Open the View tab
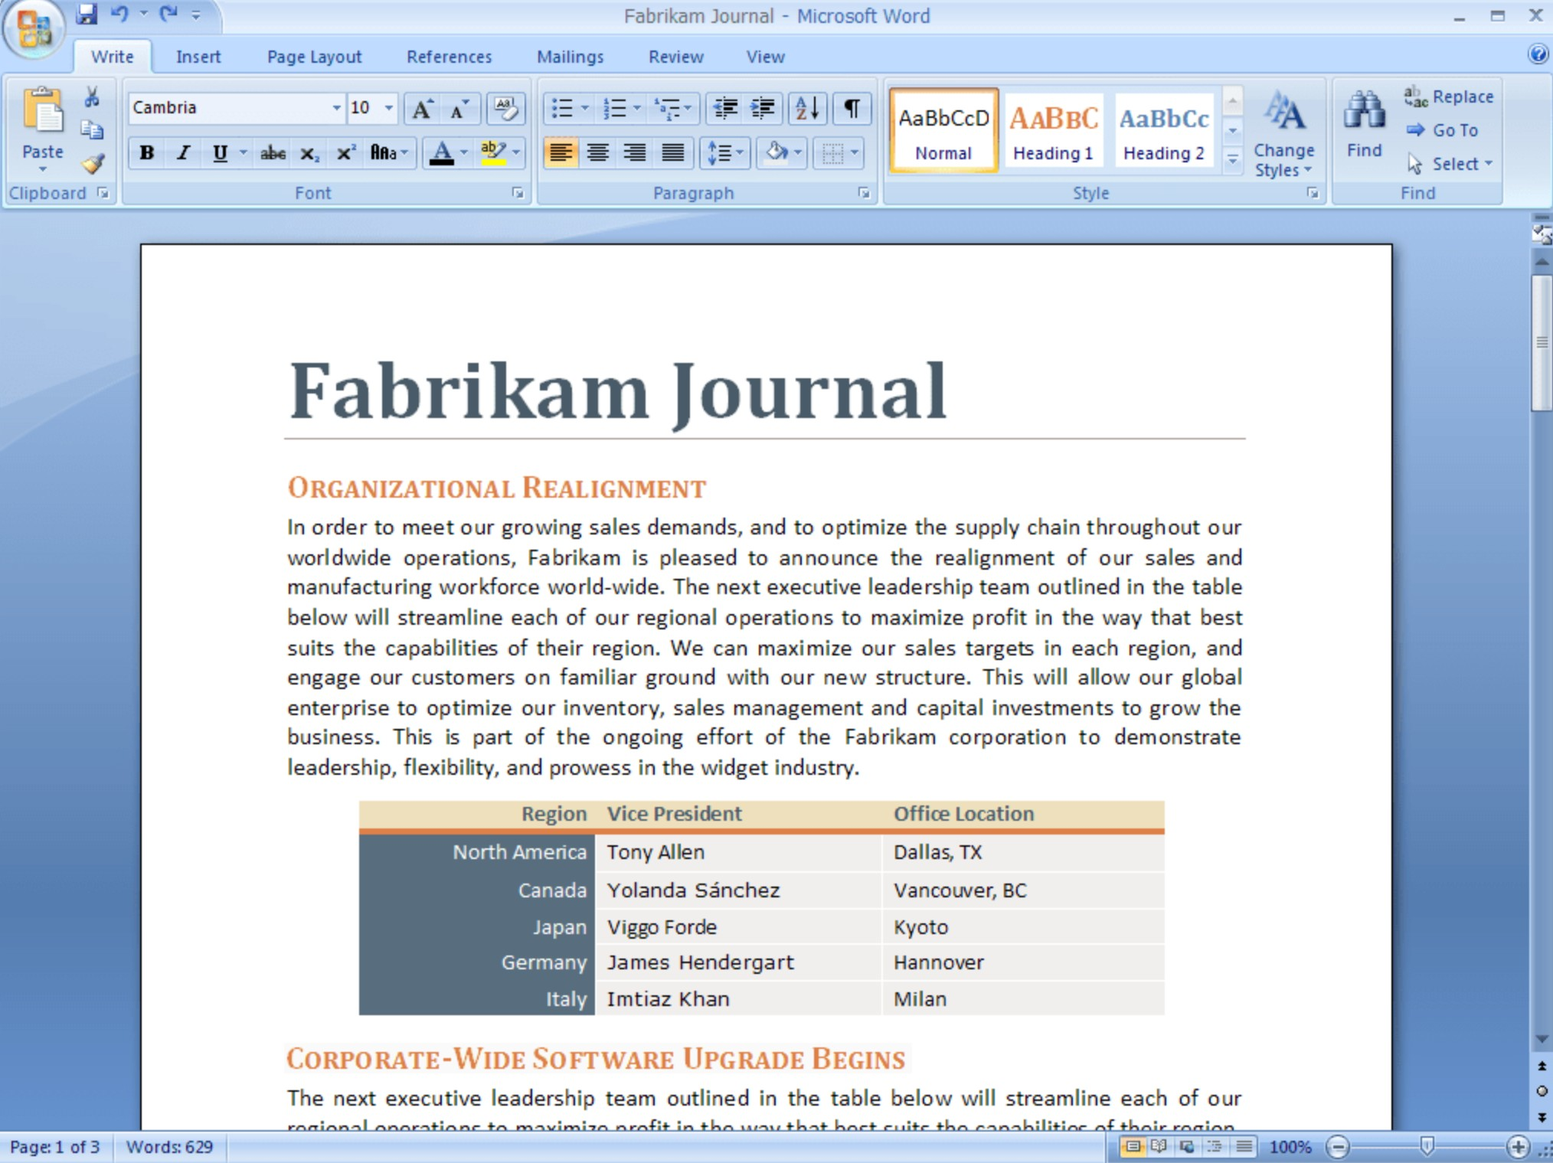The width and height of the screenshot is (1553, 1163). click(x=766, y=57)
